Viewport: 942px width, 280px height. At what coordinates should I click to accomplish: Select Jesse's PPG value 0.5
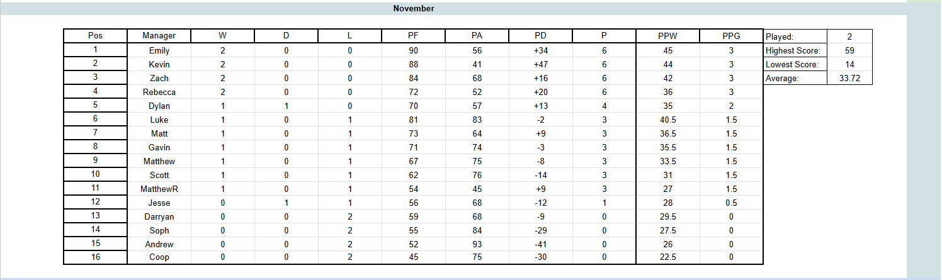point(731,203)
